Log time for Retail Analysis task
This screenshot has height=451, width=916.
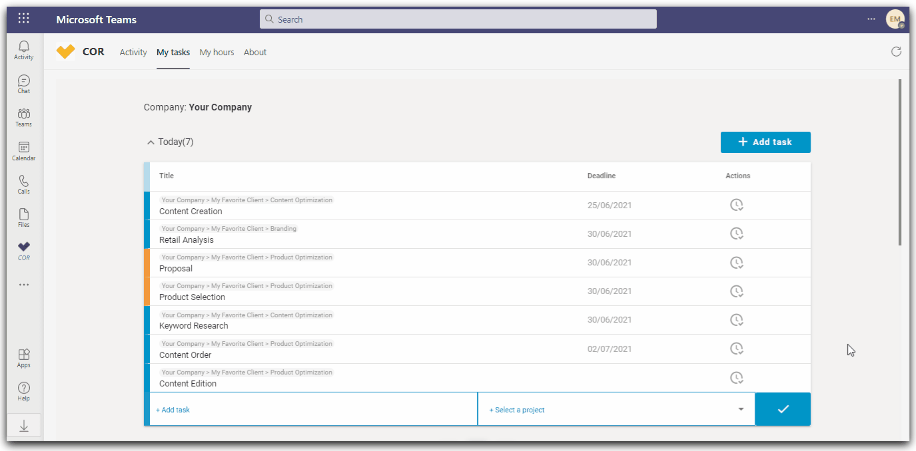736,233
